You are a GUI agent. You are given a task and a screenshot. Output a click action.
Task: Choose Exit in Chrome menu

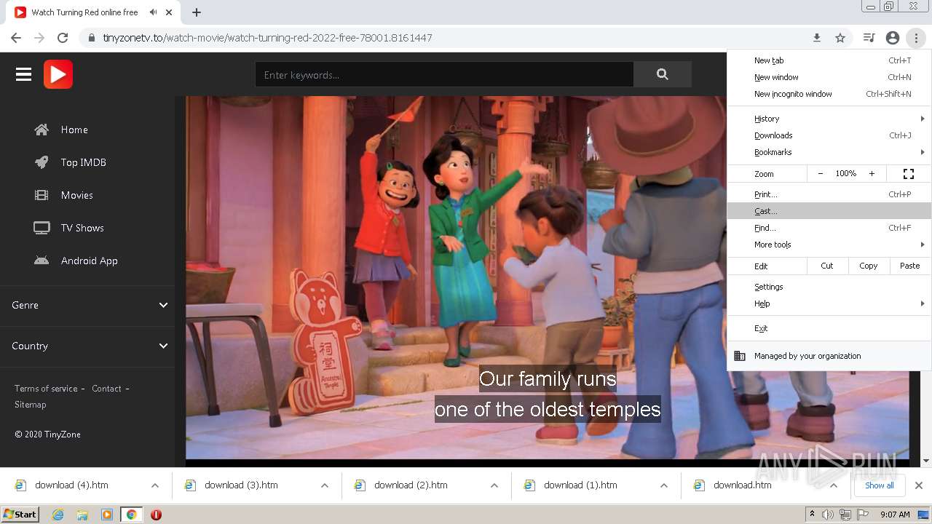click(829, 328)
